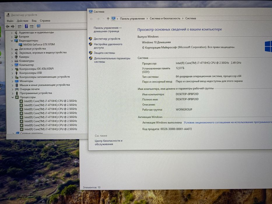Click the blue help question-mark toolbar icon
The width and height of the screenshot is (272, 204).
[26, 26]
